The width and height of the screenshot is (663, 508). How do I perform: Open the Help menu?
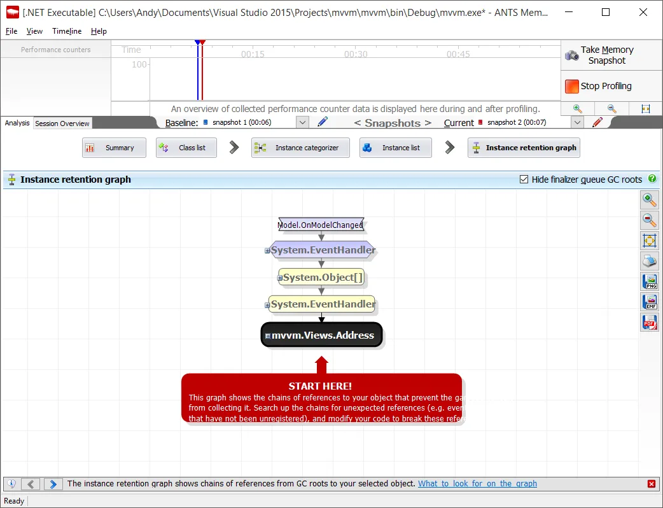click(x=99, y=31)
